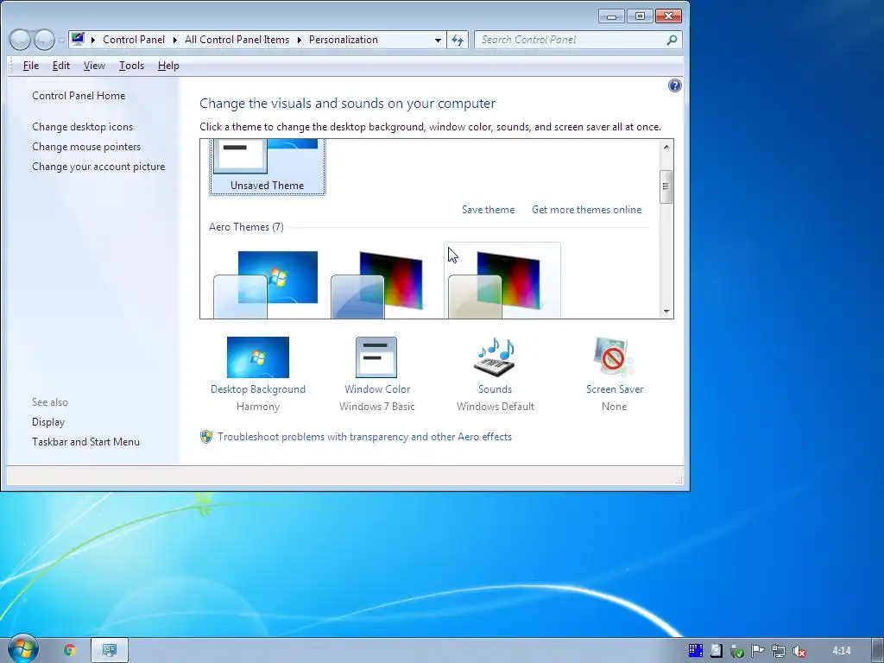Click the 'Change the visuals and sounds' heading
The height and width of the screenshot is (663, 884).
347,104
